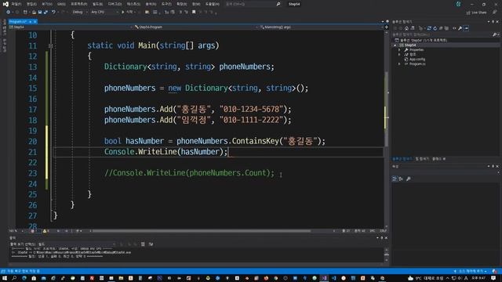Click the Home icon in Solution Explorer toolbar
The height and width of the screenshot is (282, 502).
[406, 28]
